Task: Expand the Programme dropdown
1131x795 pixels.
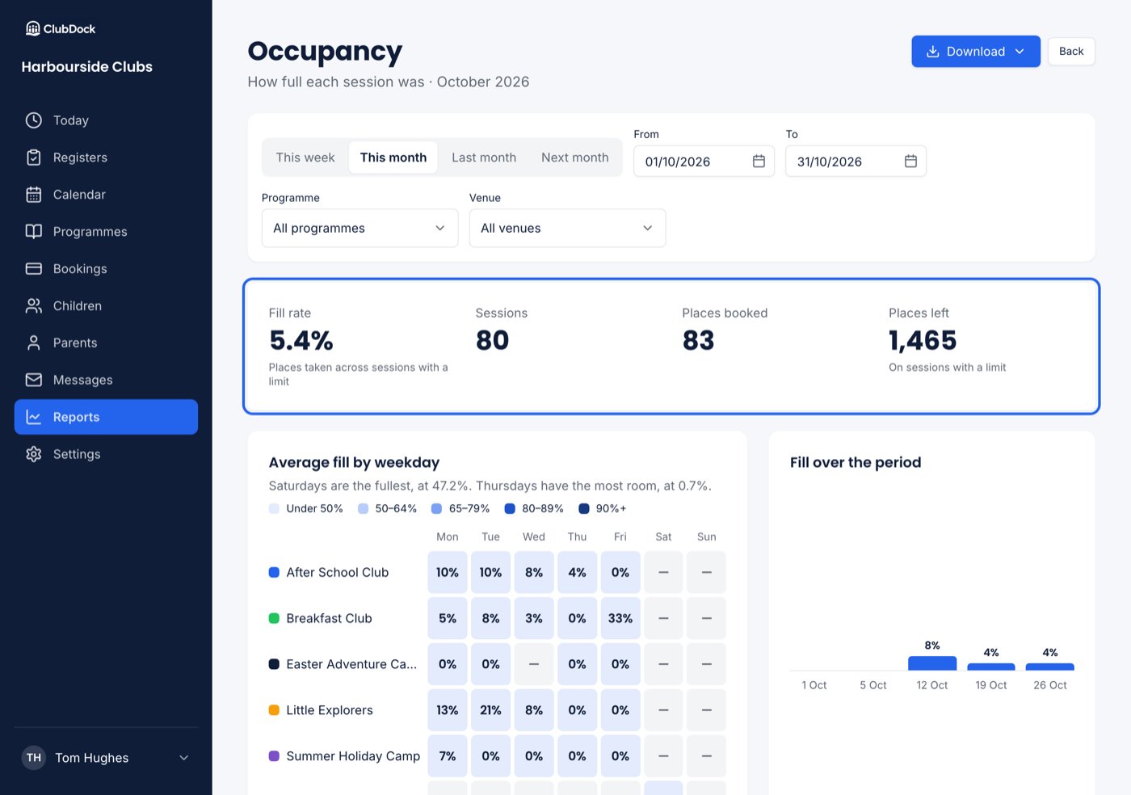Action: point(359,229)
